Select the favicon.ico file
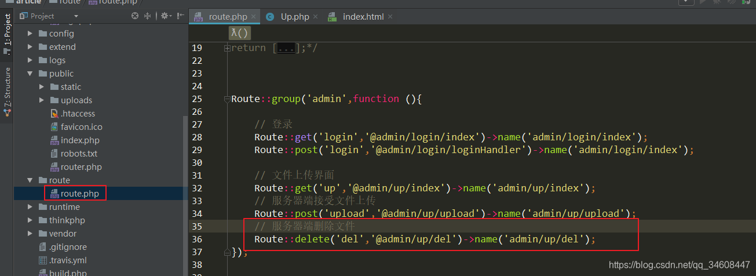This screenshot has width=756, height=276. pyautogui.click(x=82, y=127)
